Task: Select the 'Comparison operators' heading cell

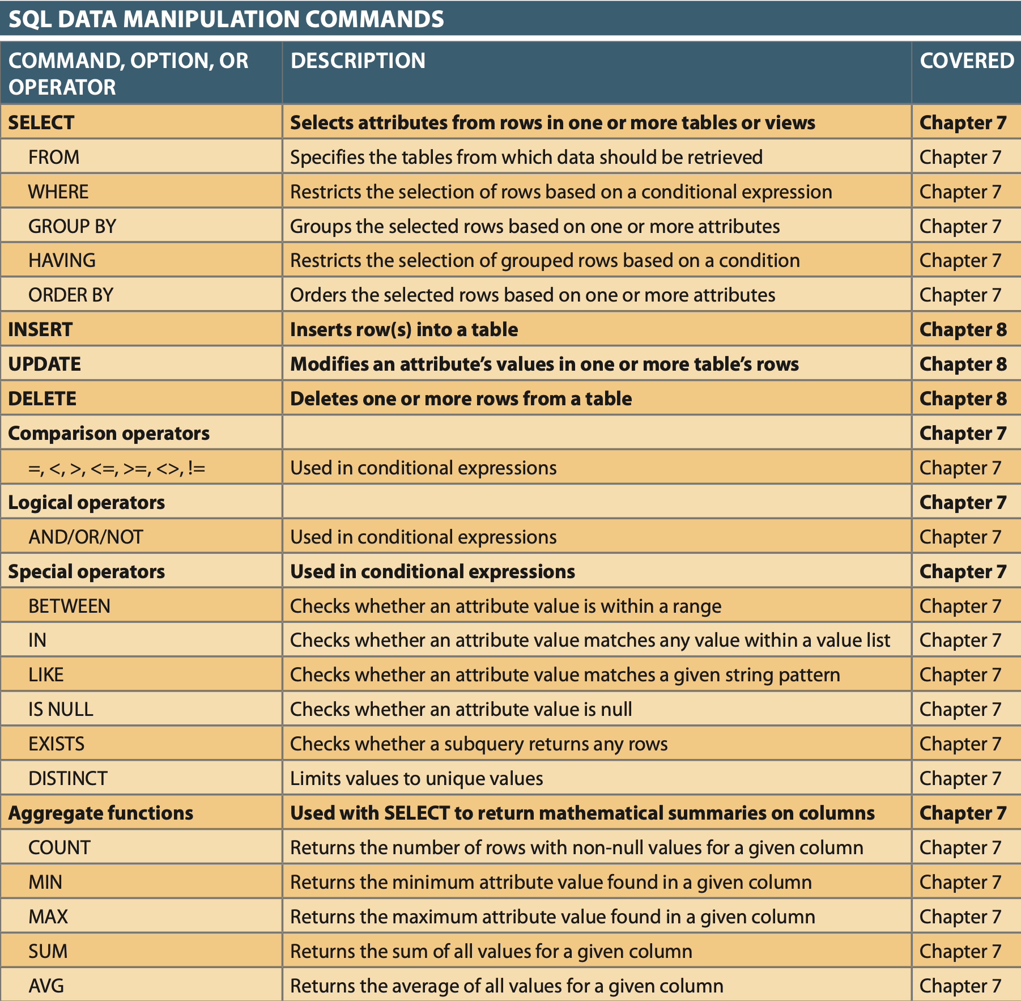Action: click(141, 432)
